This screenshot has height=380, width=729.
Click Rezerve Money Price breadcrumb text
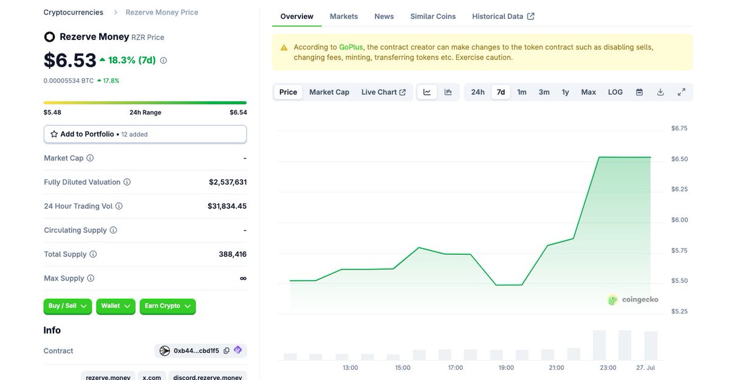coord(162,12)
